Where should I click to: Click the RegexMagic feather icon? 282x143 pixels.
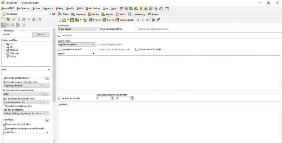(x=158, y=20)
